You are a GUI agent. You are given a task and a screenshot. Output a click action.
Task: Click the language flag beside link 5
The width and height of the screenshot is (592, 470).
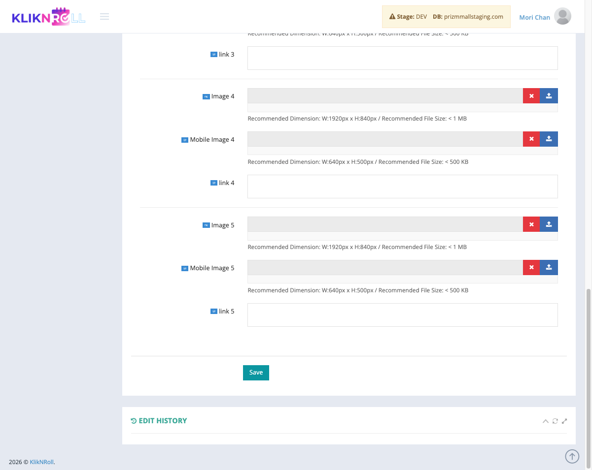pyautogui.click(x=214, y=312)
